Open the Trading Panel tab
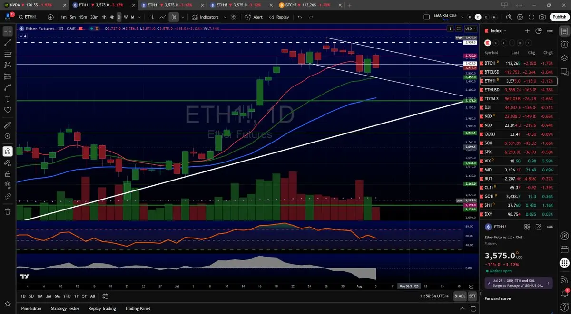Viewport: 571px width, 314px height. pyautogui.click(x=138, y=308)
